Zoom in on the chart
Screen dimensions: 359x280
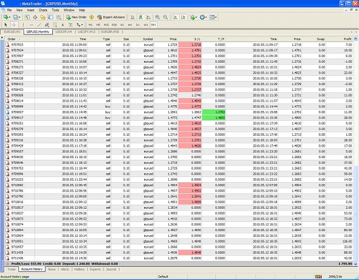pyautogui.click(x=157, y=17)
